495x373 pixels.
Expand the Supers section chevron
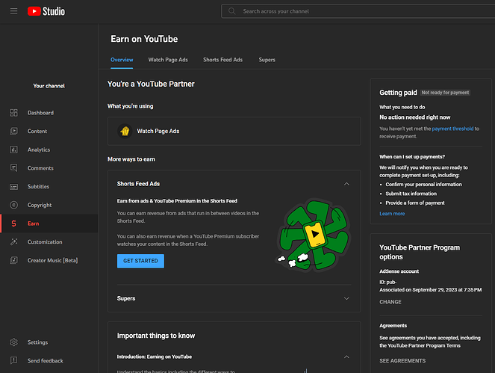[346, 298]
